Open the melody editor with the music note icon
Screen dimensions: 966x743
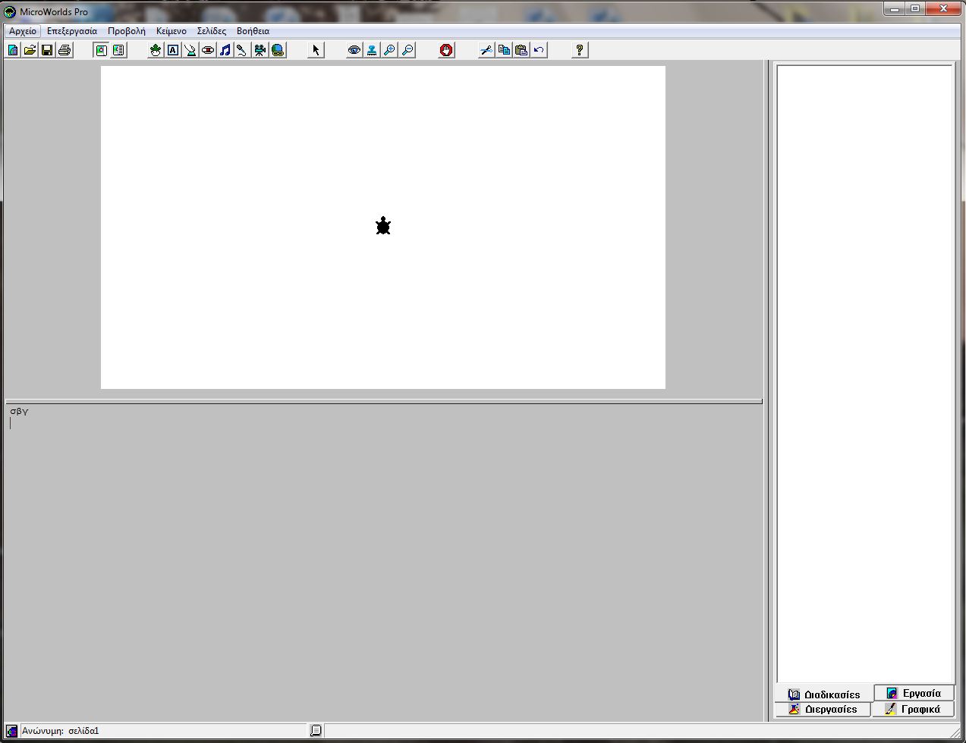pos(225,50)
